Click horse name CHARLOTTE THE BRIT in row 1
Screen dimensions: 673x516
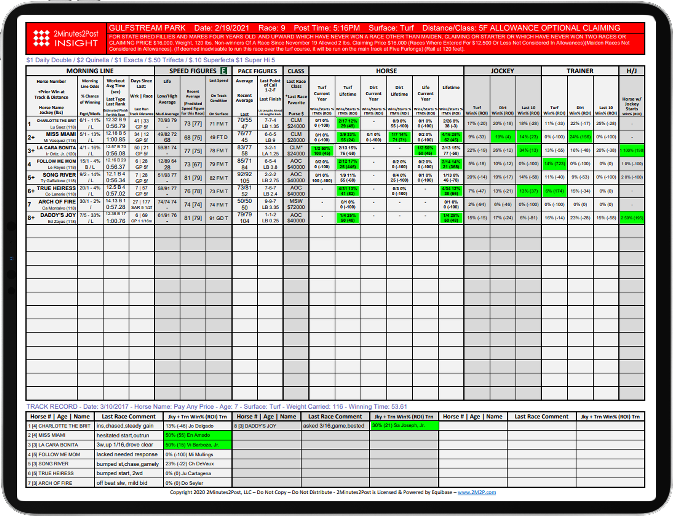(56, 121)
